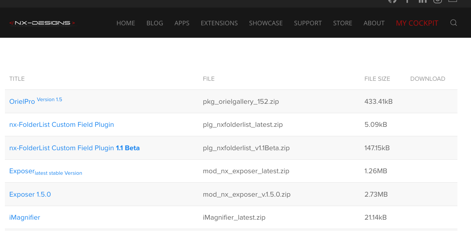
Task: Visit Instagram via the top-right icon
Action: (437, 2)
